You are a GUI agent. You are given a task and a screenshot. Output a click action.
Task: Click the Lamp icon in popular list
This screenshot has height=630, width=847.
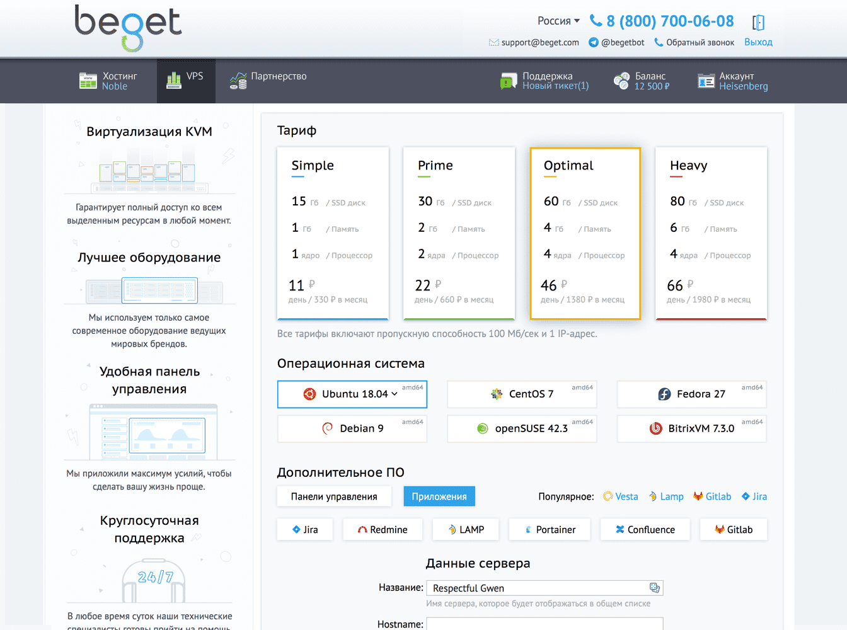click(654, 496)
